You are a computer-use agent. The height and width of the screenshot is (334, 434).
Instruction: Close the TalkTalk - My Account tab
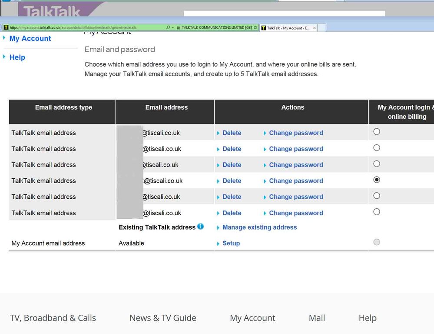[315, 28]
